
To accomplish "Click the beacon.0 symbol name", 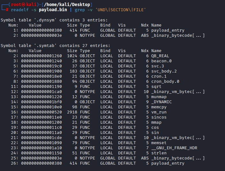I will coord(161,61).
